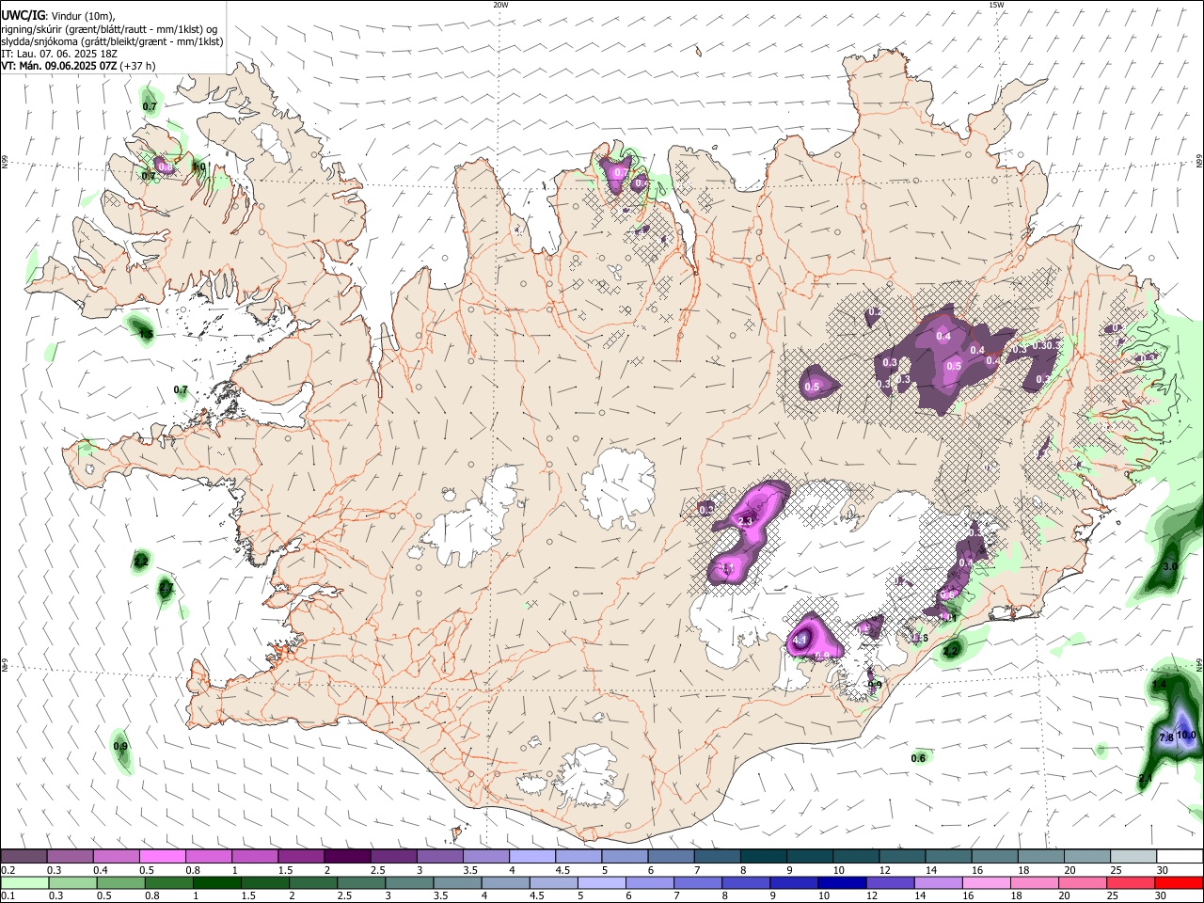Click the "rigning/skúrir" legend description line
The width and height of the screenshot is (1204, 903).
coord(110,28)
